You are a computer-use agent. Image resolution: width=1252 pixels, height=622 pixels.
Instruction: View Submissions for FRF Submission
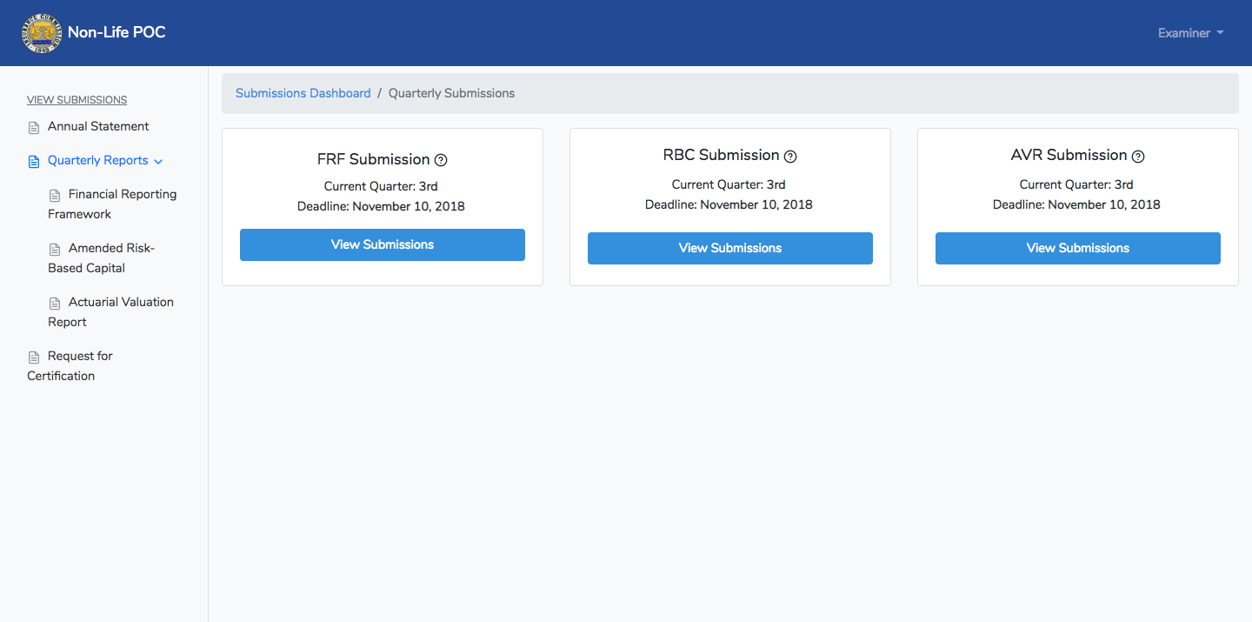(x=383, y=244)
